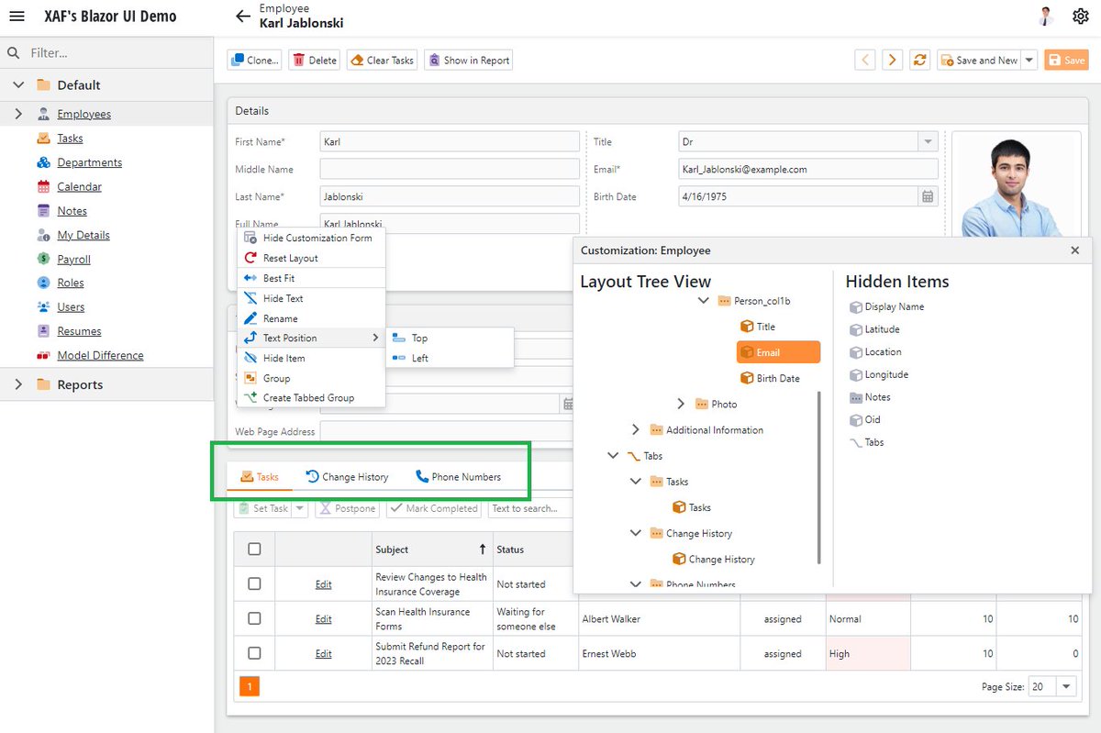Screen dimensions: 1101x733
Task: Click Clear Tasks toolbar button
Action: pyautogui.click(x=383, y=61)
